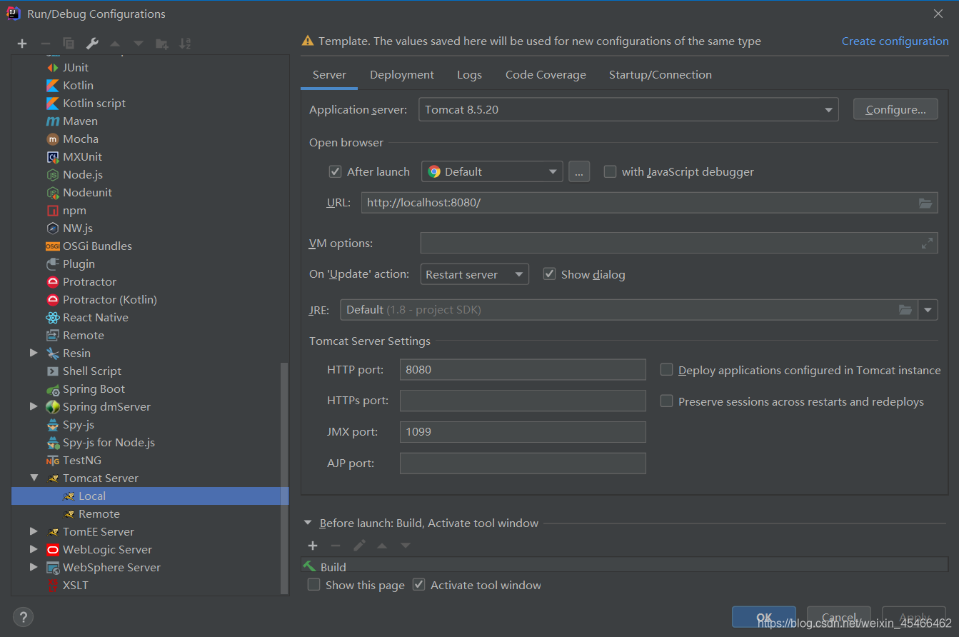Click the browser ellipsis button
This screenshot has height=637, width=959.
pos(579,171)
